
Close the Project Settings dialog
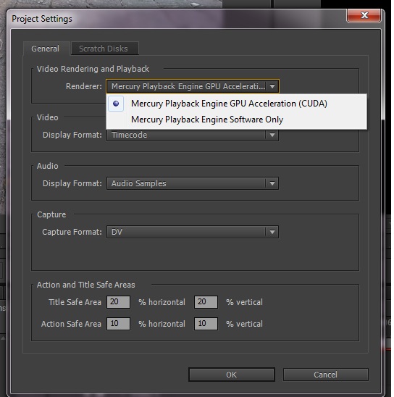pos(364,15)
